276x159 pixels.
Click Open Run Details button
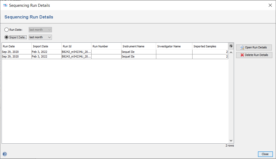click(254, 47)
